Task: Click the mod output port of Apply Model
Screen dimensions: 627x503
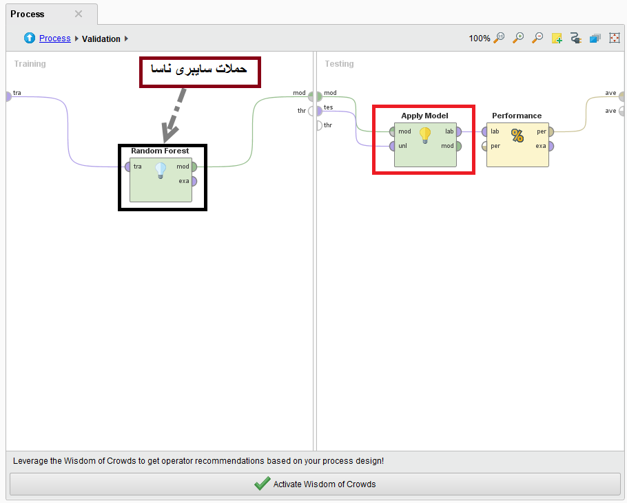Action: click(459, 146)
